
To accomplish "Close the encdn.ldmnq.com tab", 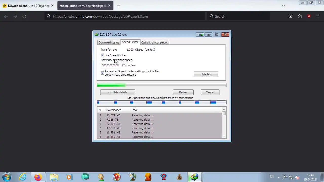I will 109,6.
